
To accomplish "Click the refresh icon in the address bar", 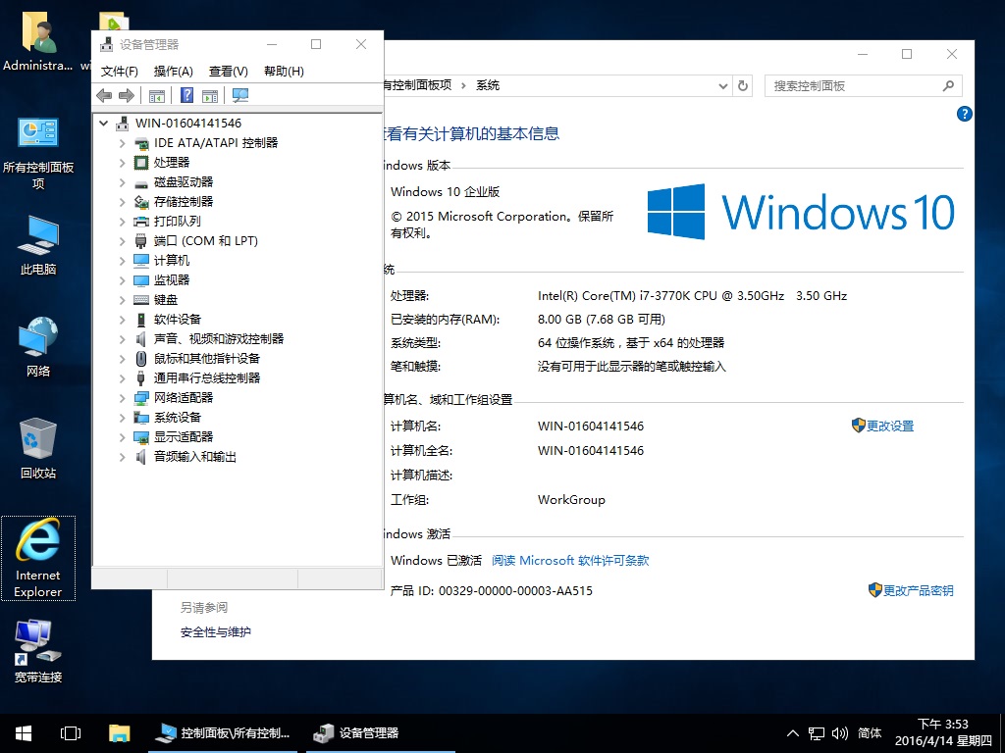I will (x=743, y=86).
